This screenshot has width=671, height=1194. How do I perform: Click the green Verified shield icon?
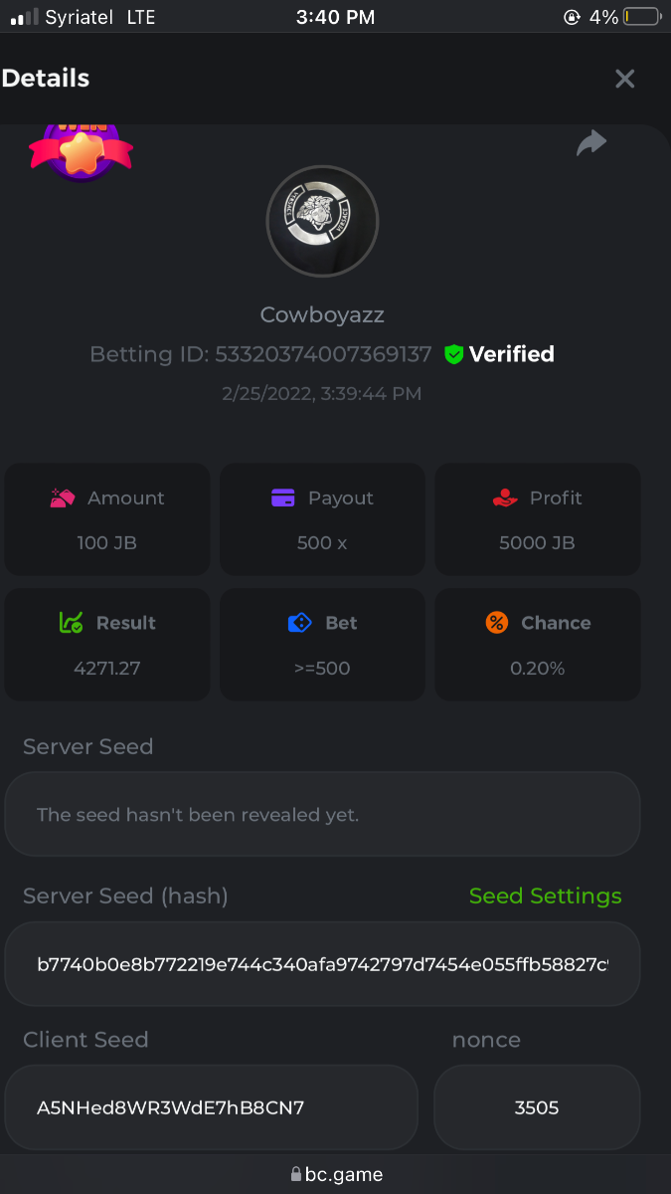tap(454, 354)
